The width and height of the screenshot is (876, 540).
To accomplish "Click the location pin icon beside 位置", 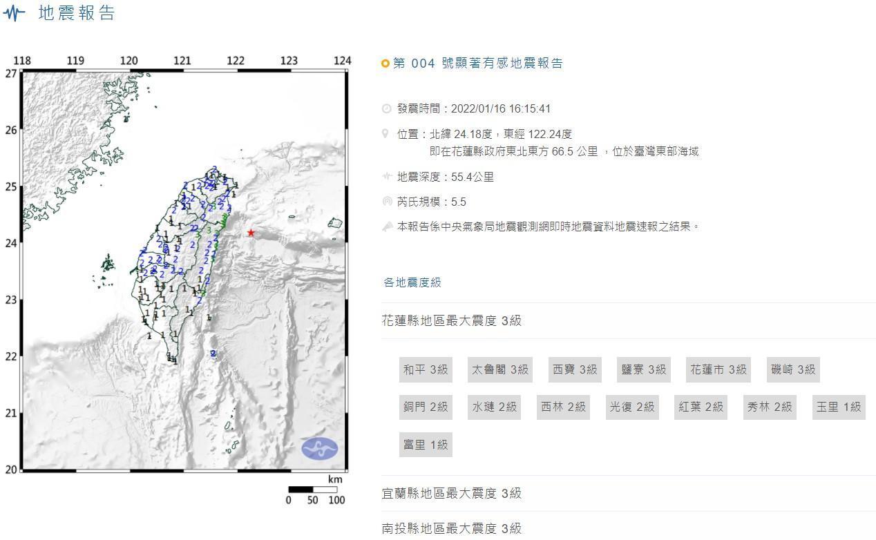I will pos(386,134).
